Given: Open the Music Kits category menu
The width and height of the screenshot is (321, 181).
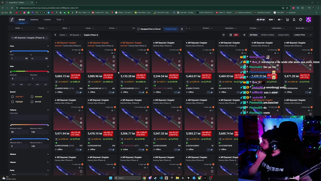Looking at the screenshot, I should pyautogui.click(x=301, y=28).
